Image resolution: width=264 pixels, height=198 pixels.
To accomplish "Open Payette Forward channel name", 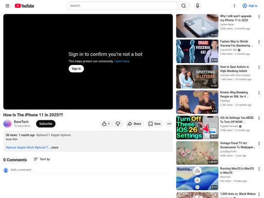I will click(229, 126).
